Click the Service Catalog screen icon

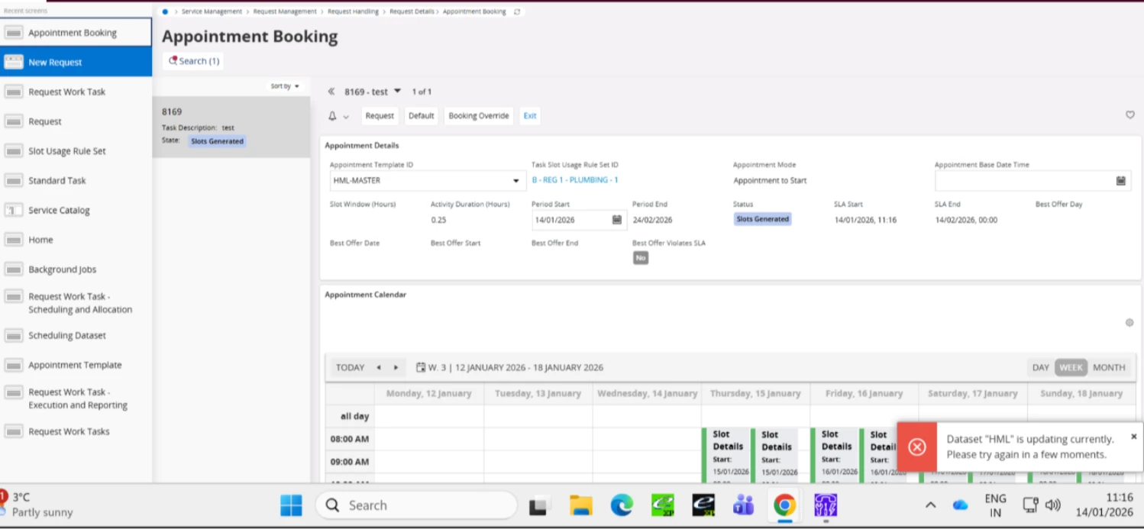tap(14, 210)
